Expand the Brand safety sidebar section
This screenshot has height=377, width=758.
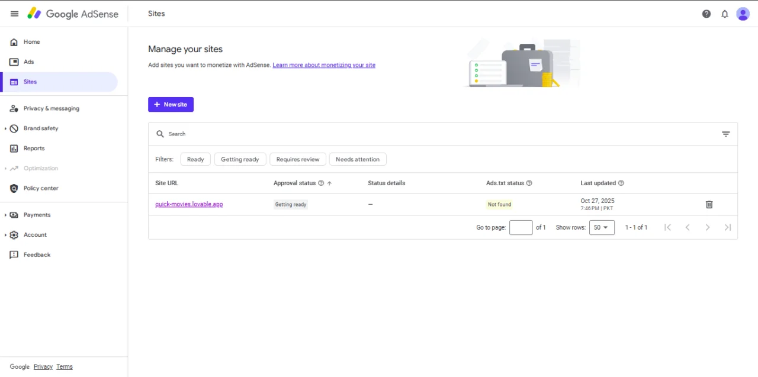(x=5, y=128)
